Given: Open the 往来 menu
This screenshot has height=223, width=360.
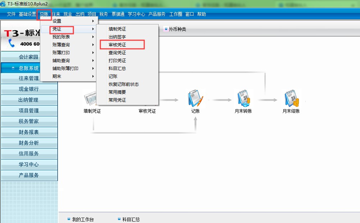Looking at the screenshot, I should (56, 14).
